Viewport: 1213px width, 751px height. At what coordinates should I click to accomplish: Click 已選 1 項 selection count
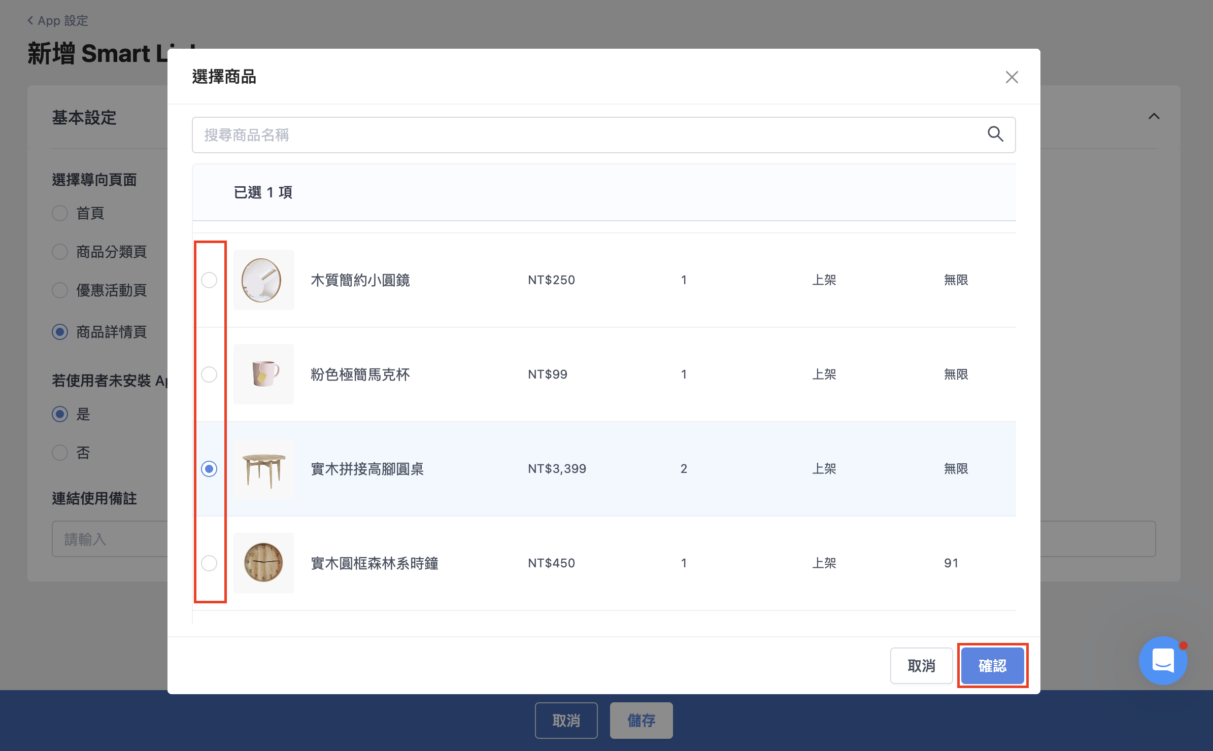point(263,192)
